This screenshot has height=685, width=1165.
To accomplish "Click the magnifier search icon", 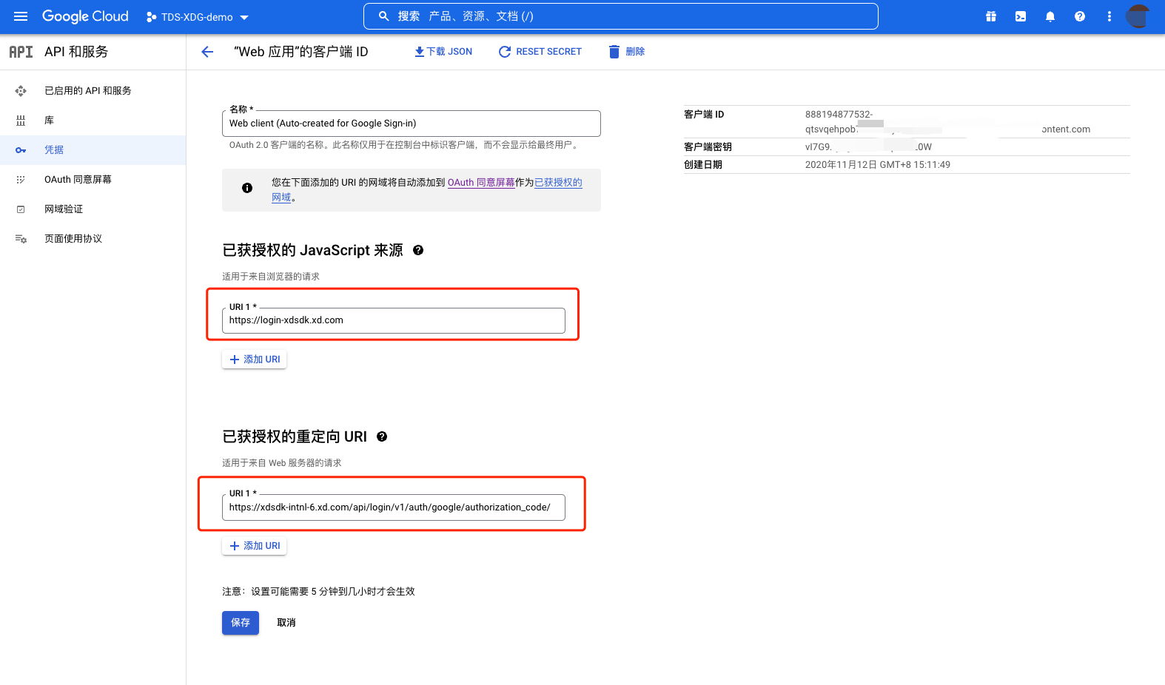I will pyautogui.click(x=383, y=16).
